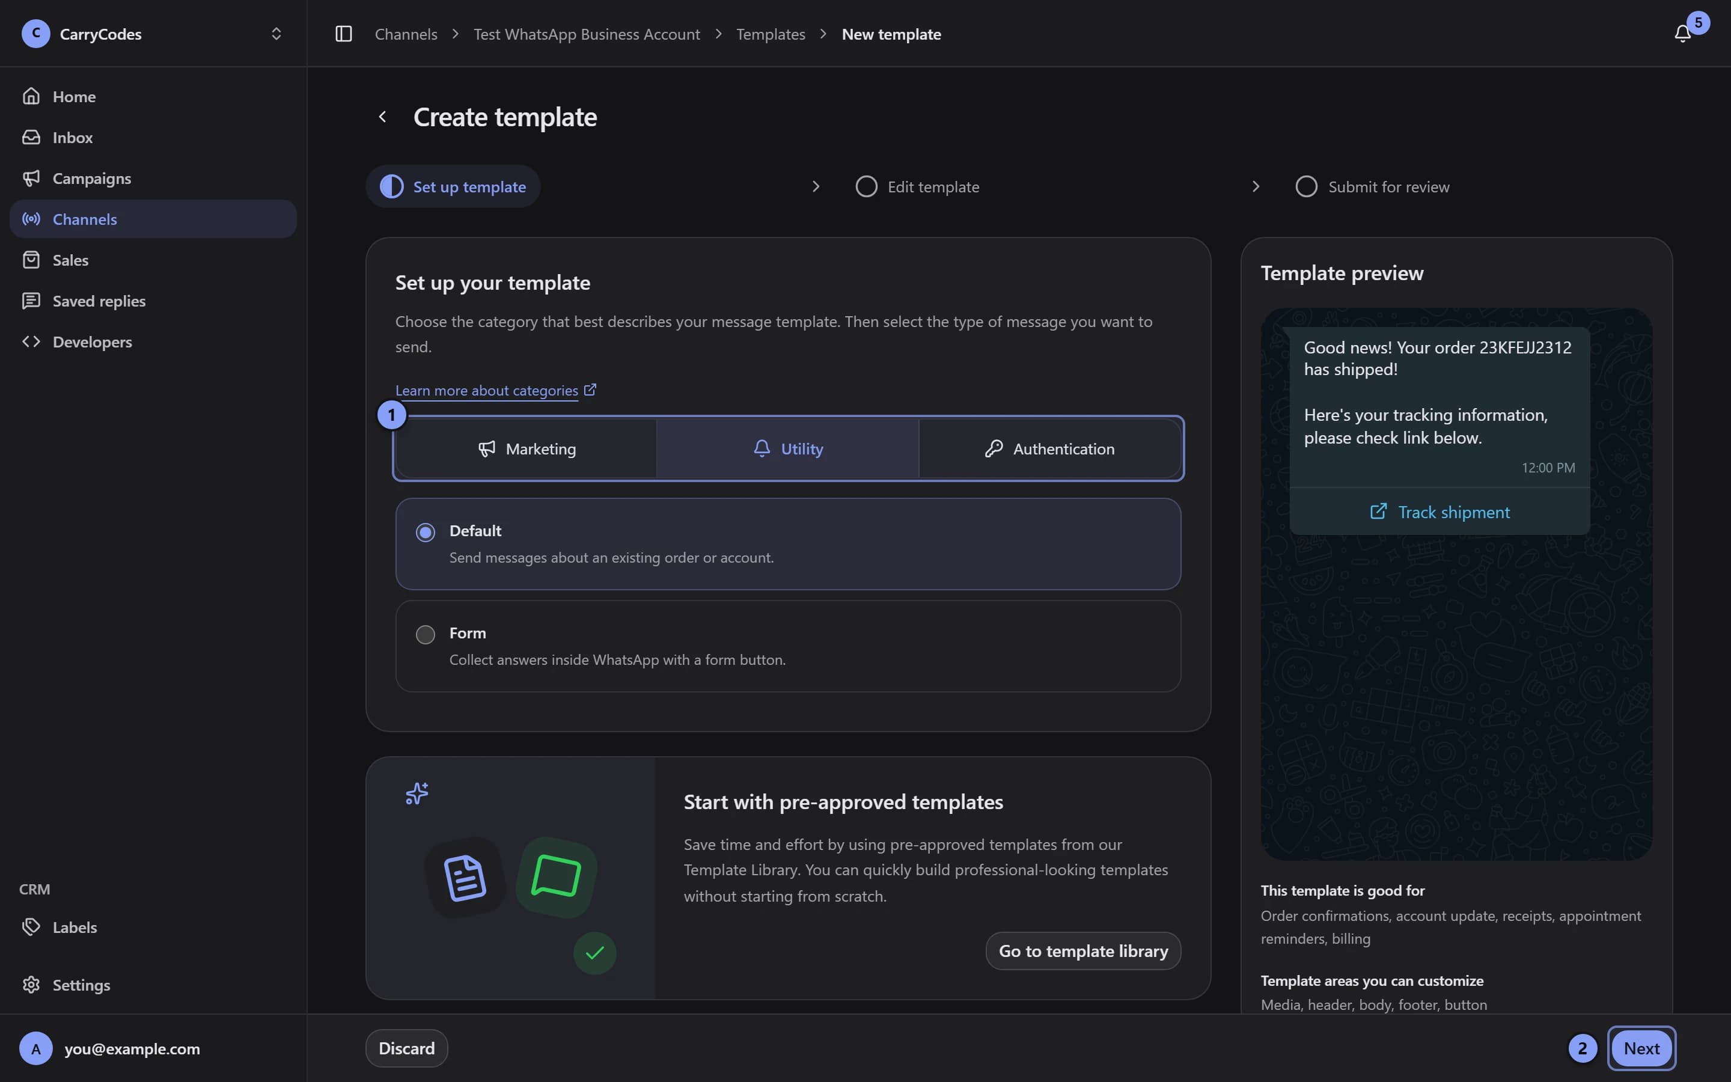Open Channels from the sidebar
This screenshot has height=1082, width=1731.
[x=153, y=219]
